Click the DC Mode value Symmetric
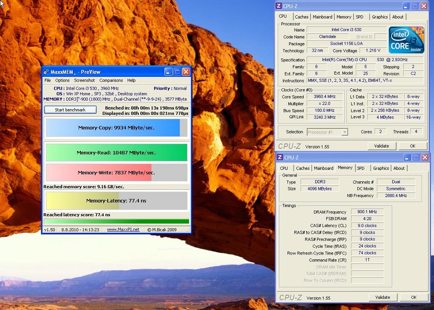This screenshot has height=310, width=434. [396, 188]
